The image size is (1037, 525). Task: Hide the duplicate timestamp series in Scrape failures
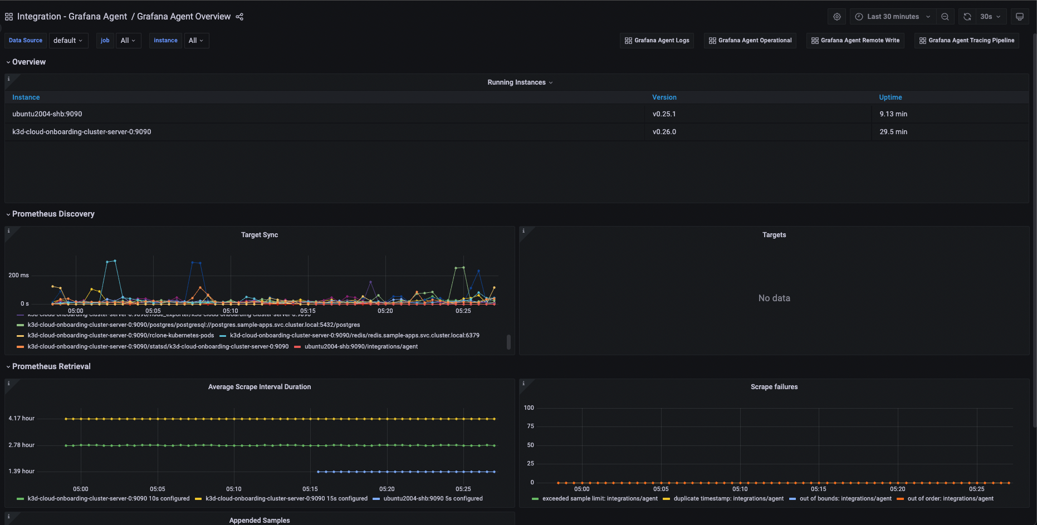pyautogui.click(x=727, y=498)
